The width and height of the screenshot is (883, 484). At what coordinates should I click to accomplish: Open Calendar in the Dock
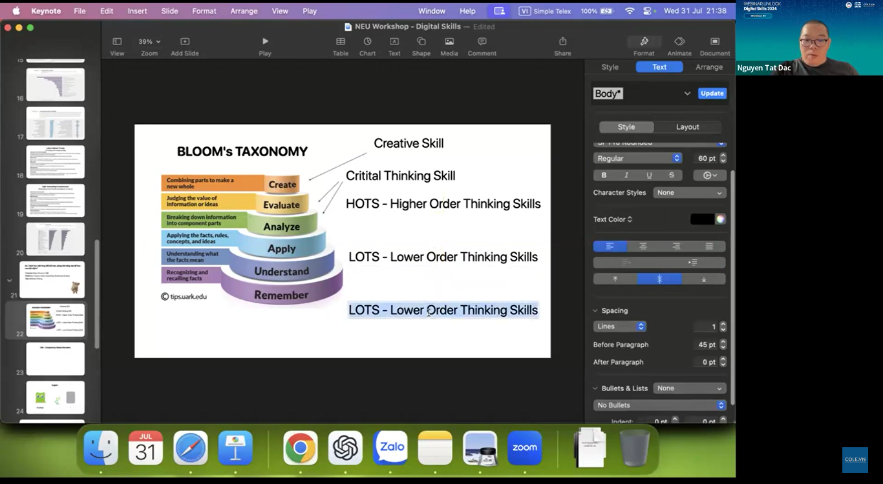point(145,448)
